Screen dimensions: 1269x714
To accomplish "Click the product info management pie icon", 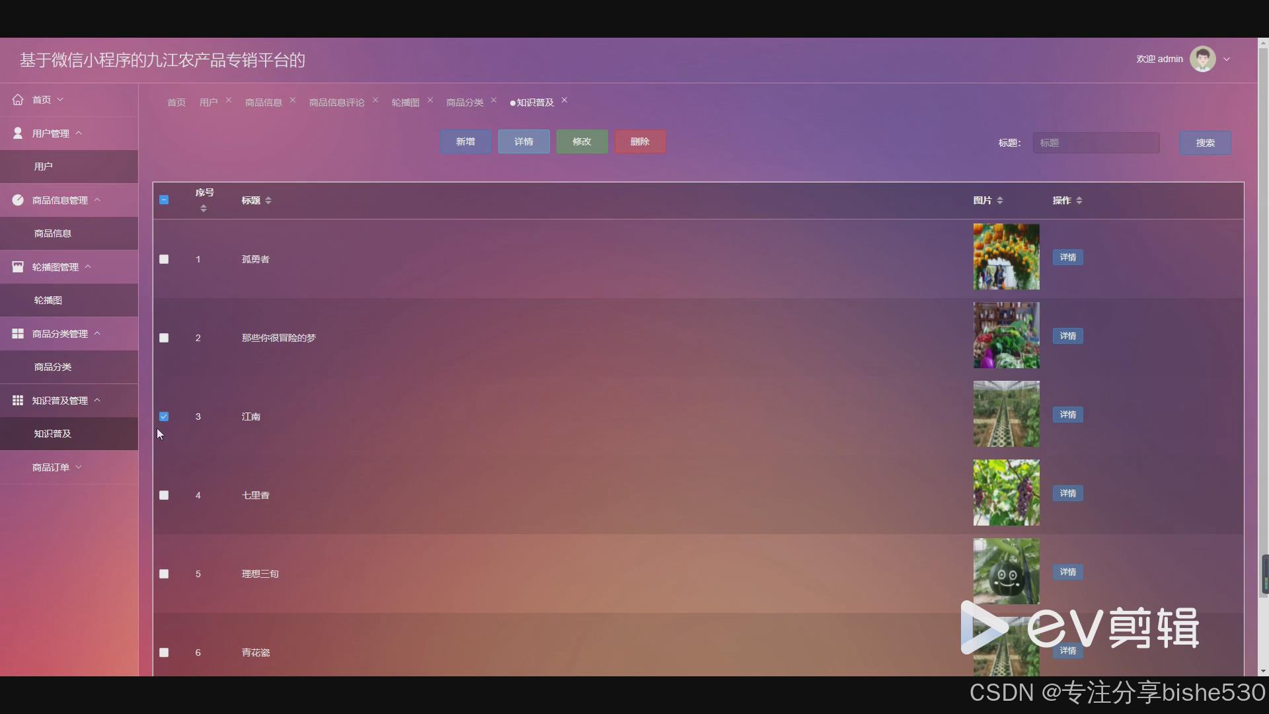I will [x=18, y=200].
